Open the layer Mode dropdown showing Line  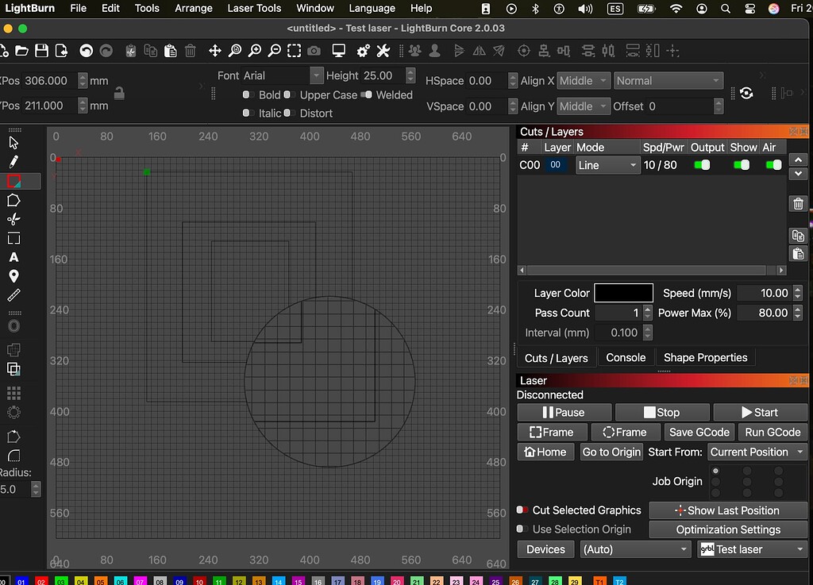pyautogui.click(x=607, y=165)
